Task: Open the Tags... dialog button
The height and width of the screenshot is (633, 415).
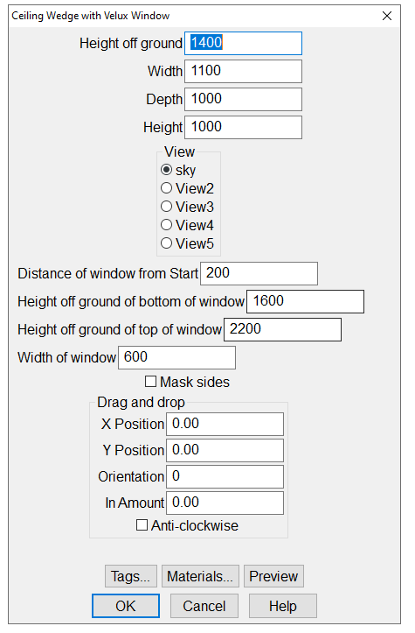Action: (x=131, y=576)
